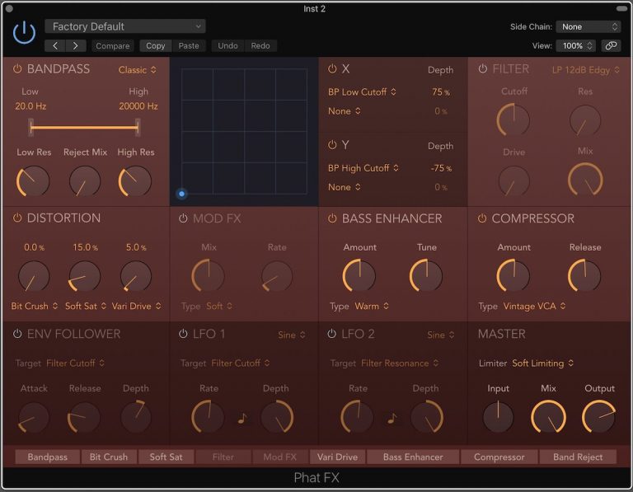Click the bandpass low frequency handle

coord(31,127)
